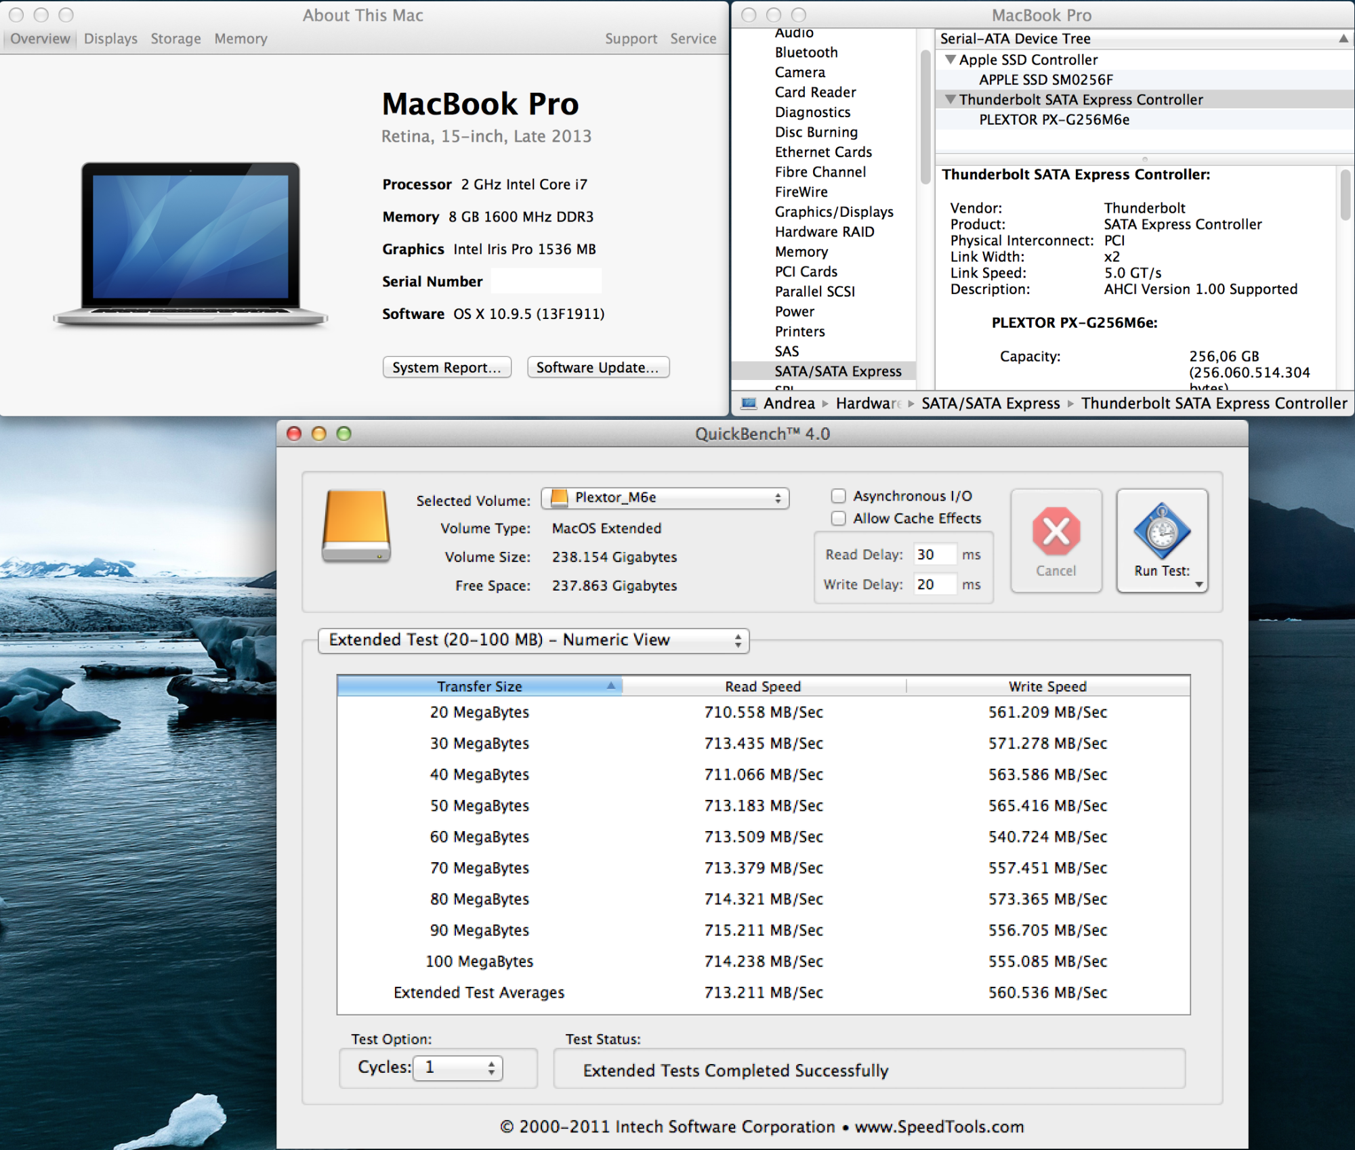
Task: Select Hardware RAID in the sidebar
Action: click(825, 232)
